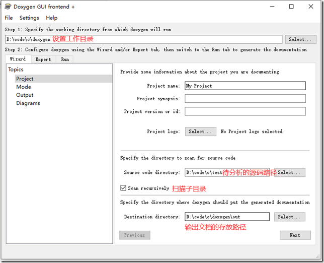Click the Source code directory field

point(227,172)
